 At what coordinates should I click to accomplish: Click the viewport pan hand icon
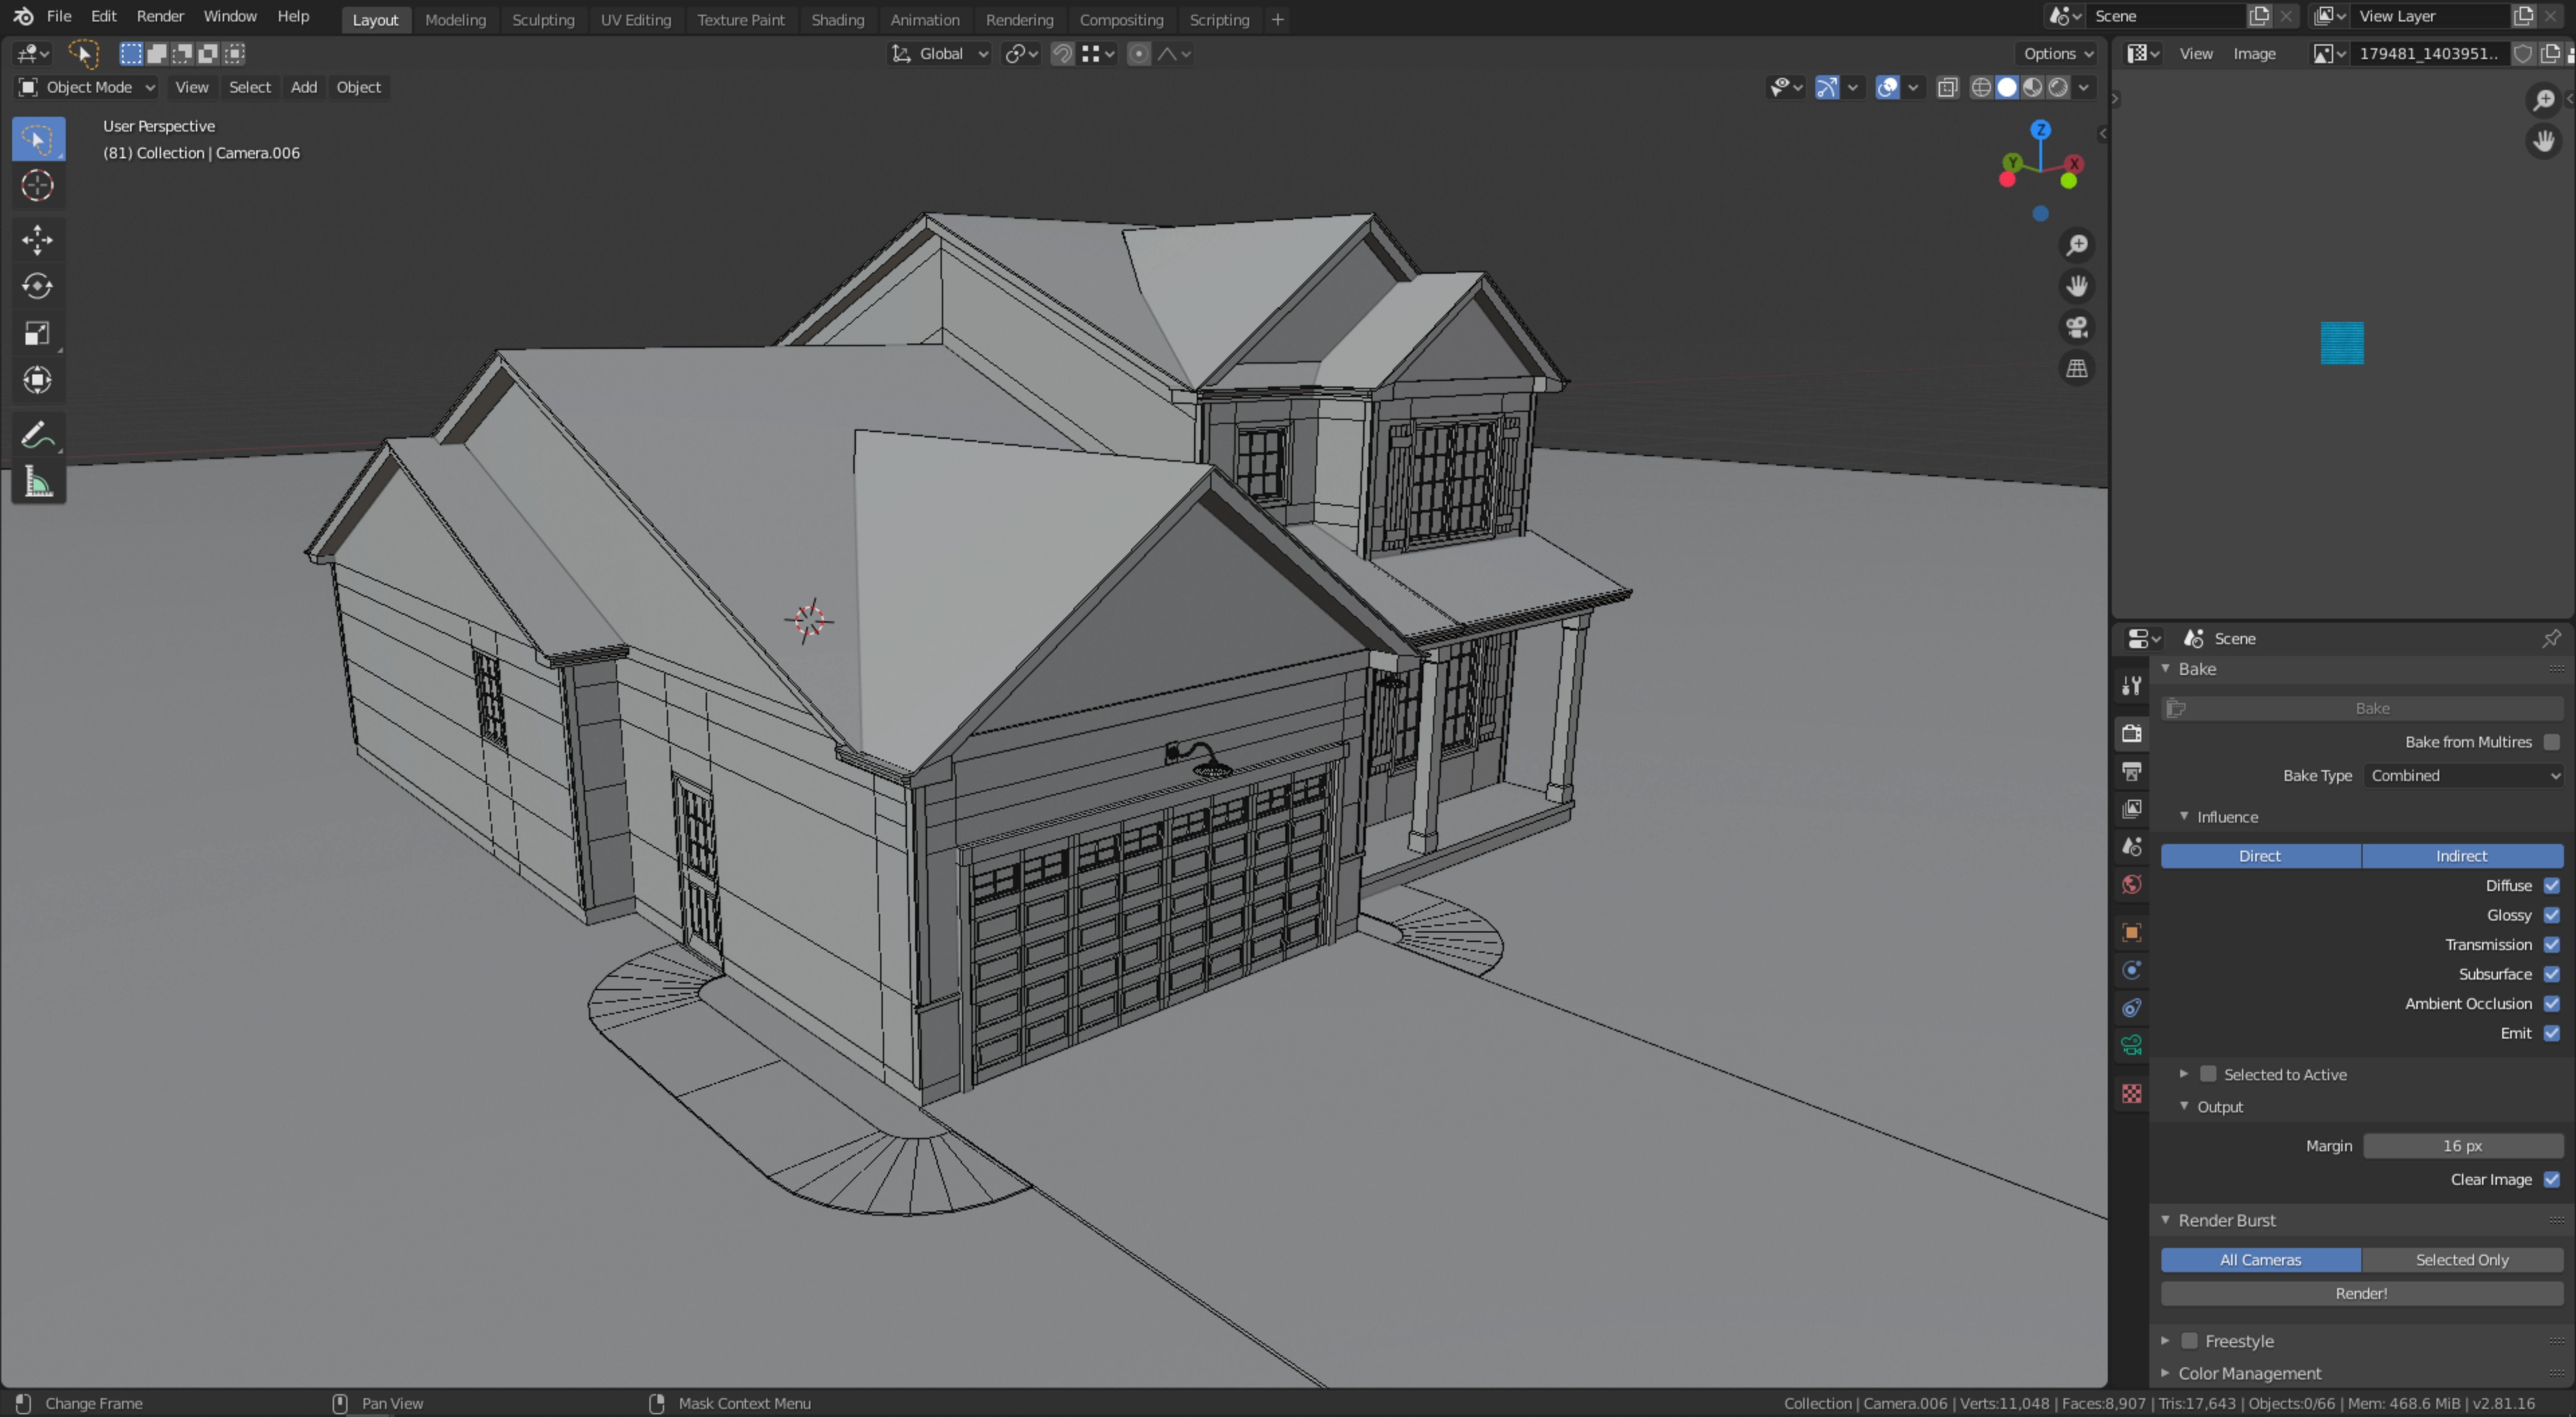[x=2077, y=286]
